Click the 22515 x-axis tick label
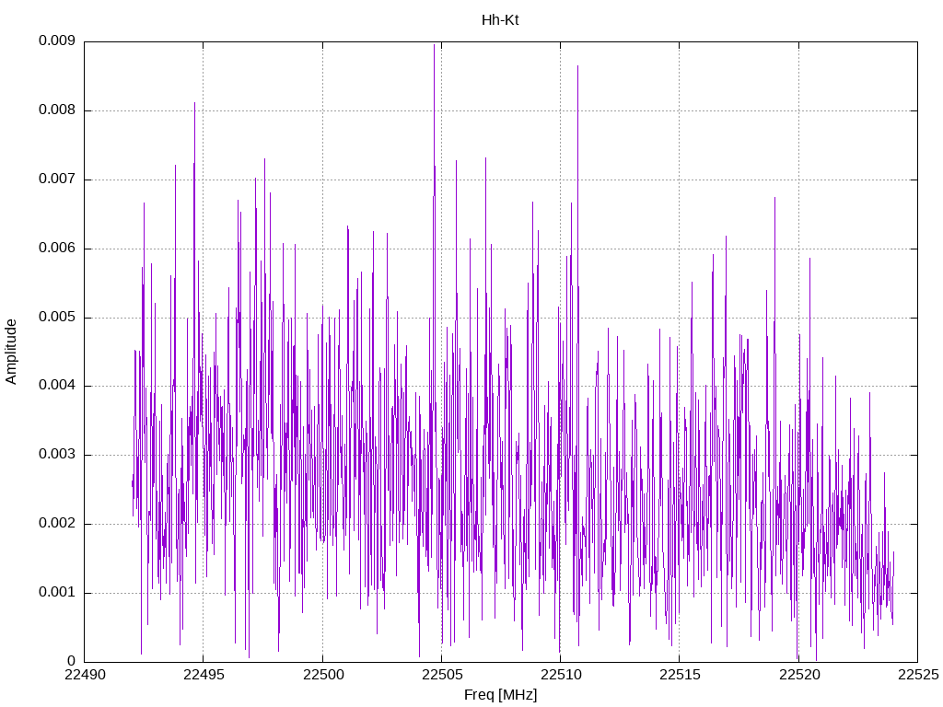Viewport: 943px width, 707px height. tap(680, 675)
